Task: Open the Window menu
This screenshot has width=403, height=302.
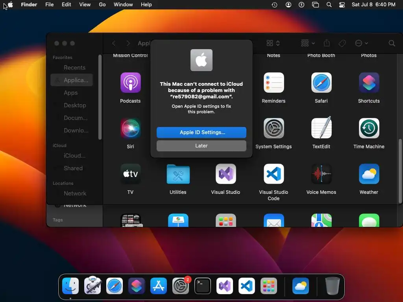Action: point(123,5)
